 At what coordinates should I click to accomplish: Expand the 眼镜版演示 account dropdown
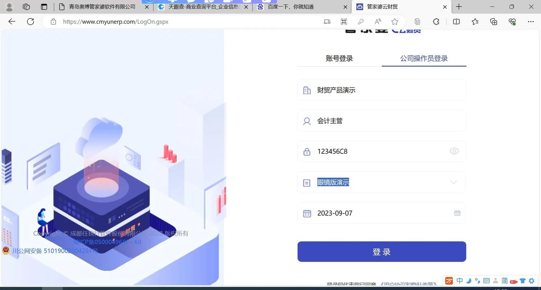tap(453, 182)
